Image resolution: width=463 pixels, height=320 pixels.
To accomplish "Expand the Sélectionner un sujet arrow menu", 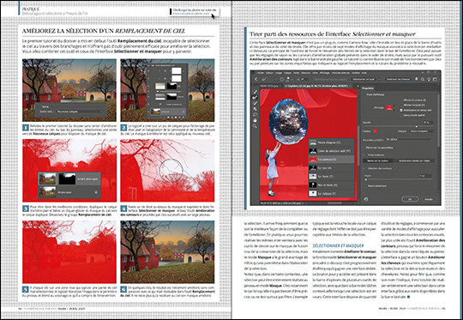I will point(380,79).
